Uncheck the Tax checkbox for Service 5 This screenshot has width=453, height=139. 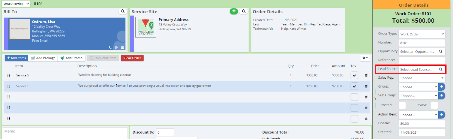[x=354, y=75]
